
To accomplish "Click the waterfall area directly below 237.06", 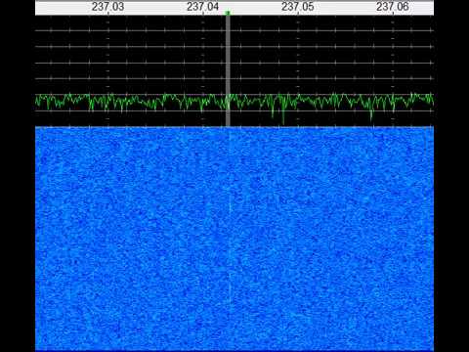I will point(393,238).
